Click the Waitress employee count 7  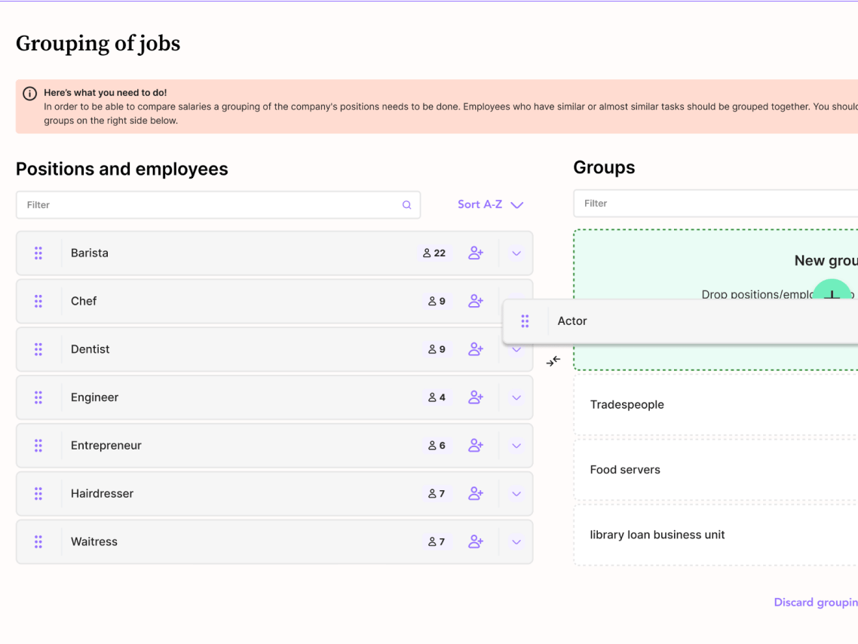coord(437,541)
